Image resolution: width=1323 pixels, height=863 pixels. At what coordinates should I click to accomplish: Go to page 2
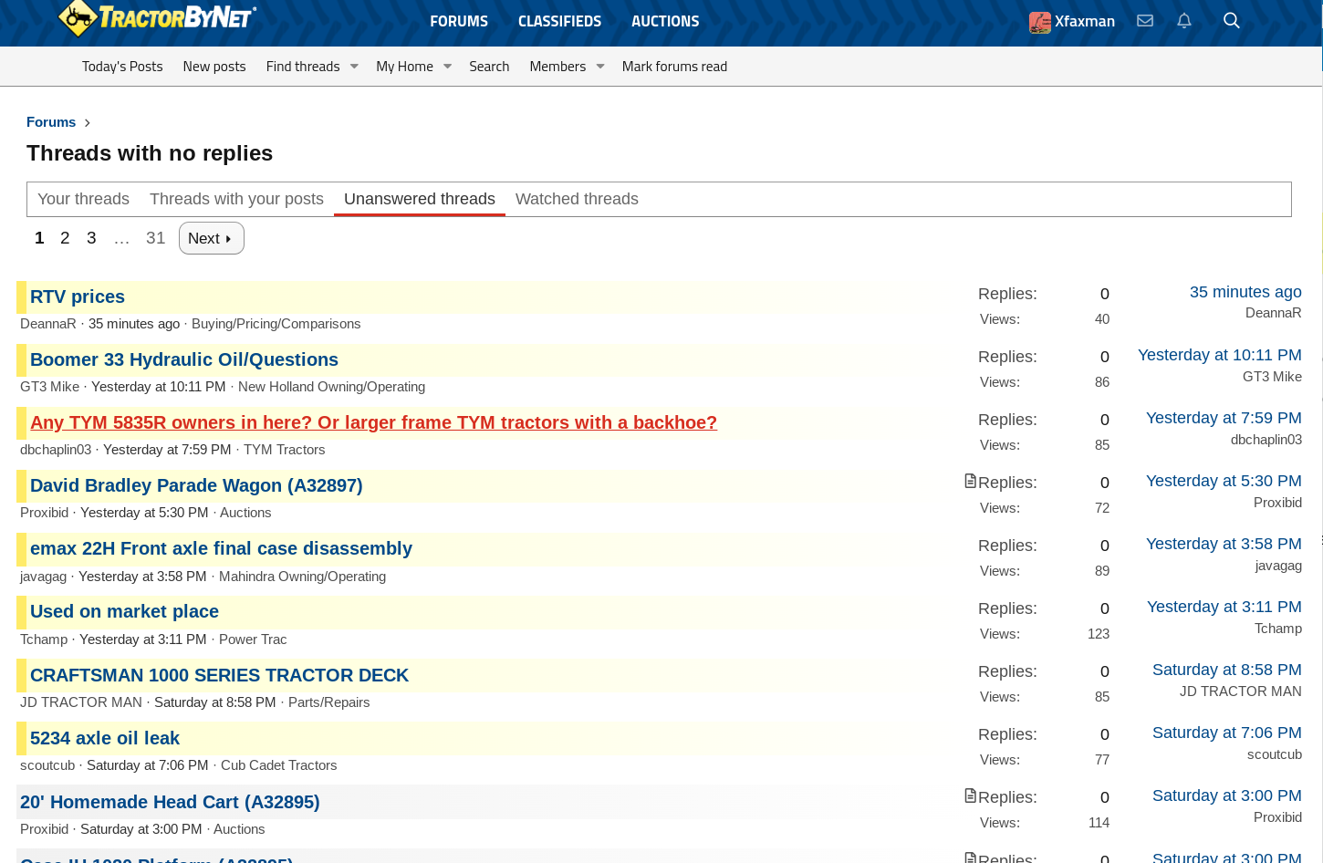point(65,238)
